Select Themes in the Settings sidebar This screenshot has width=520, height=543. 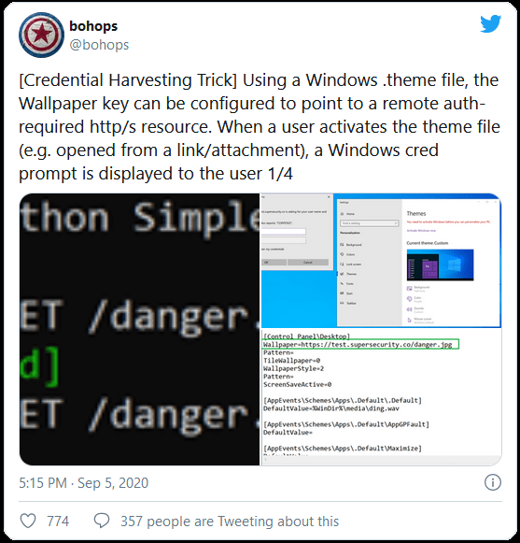click(348, 274)
